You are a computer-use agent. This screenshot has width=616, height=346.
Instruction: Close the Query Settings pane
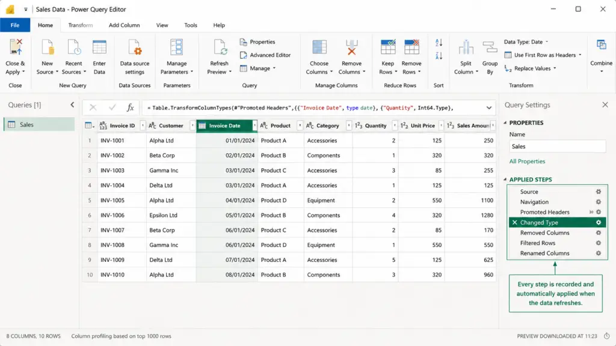(x=605, y=105)
